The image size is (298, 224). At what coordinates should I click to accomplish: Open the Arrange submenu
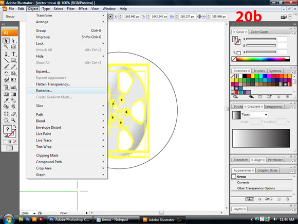pos(66,22)
